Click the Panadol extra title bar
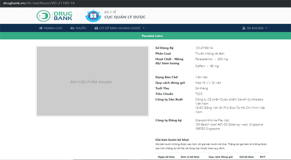The height and width of the screenshot is (160, 291). [x=146, y=36]
